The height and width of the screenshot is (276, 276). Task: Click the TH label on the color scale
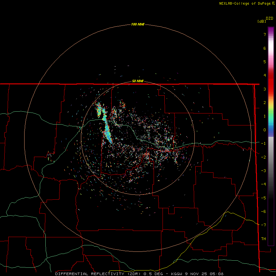click(263, 239)
